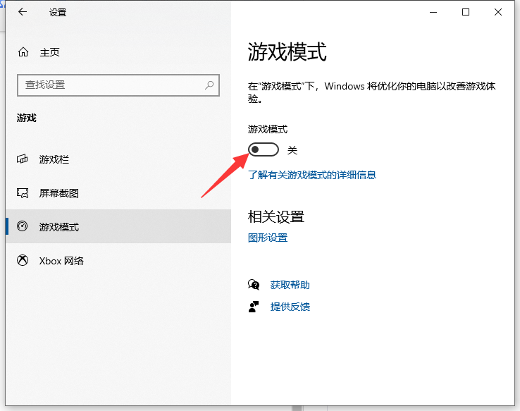Click the 获取帮助 chat bubble icon

point(254,285)
